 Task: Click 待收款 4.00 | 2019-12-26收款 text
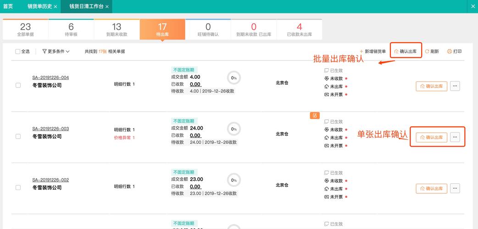[203, 91]
